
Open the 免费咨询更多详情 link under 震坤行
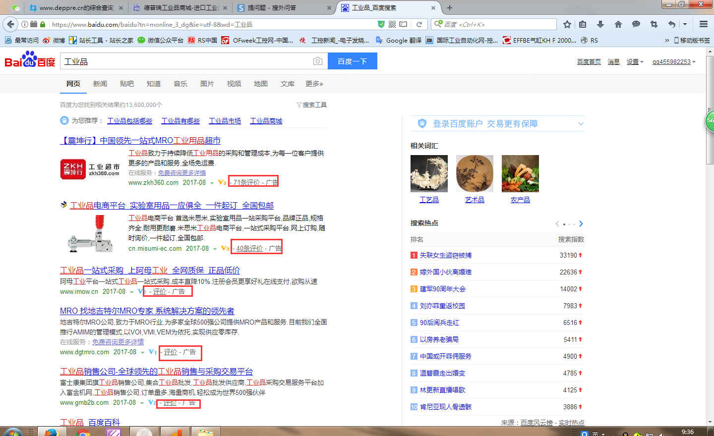click(182, 173)
